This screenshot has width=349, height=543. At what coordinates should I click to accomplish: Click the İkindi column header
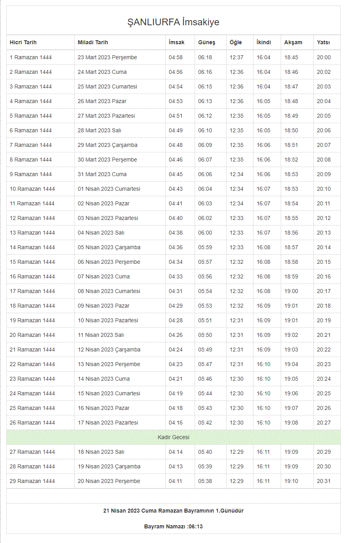pyautogui.click(x=264, y=42)
